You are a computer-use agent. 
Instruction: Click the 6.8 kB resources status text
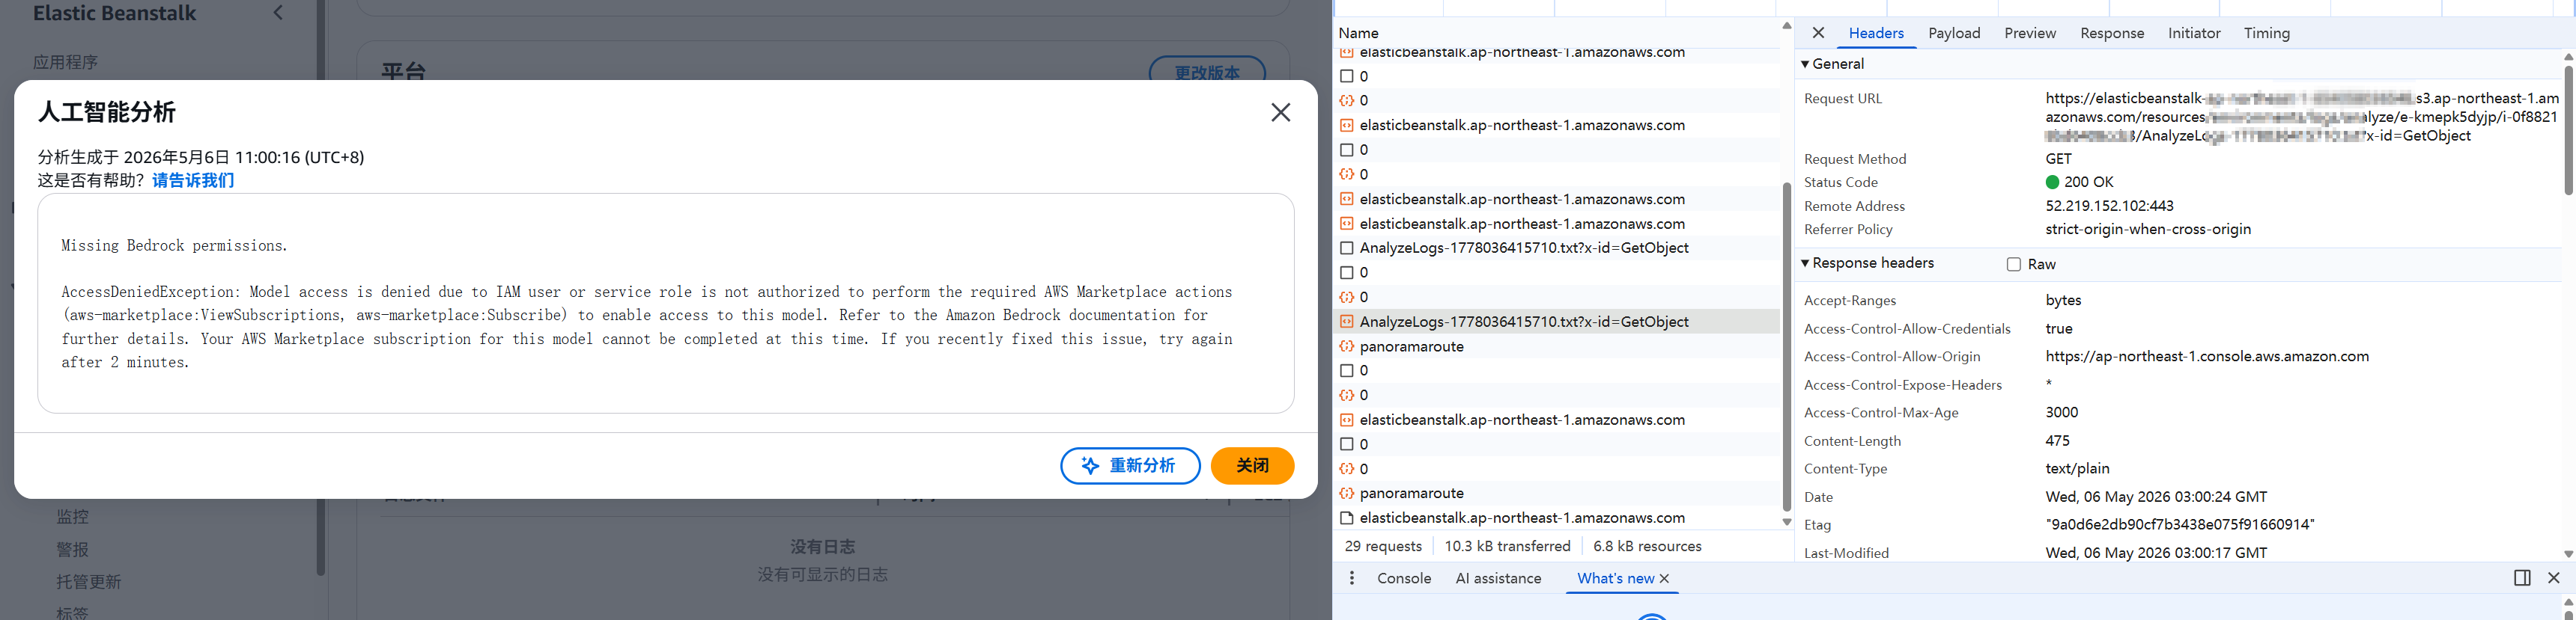coord(1647,546)
